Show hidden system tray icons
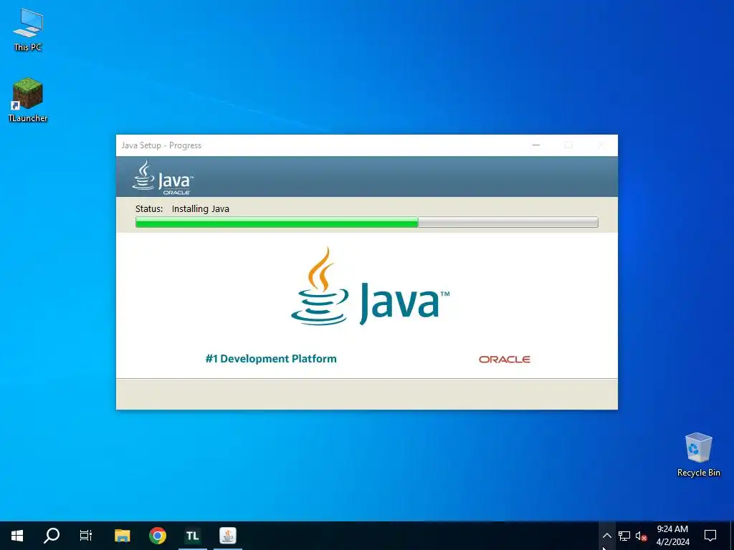 pyautogui.click(x=606, y=536)
